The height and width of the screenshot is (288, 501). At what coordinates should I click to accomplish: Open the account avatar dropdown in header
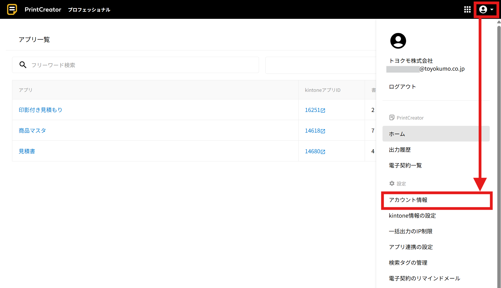point(486,10)
